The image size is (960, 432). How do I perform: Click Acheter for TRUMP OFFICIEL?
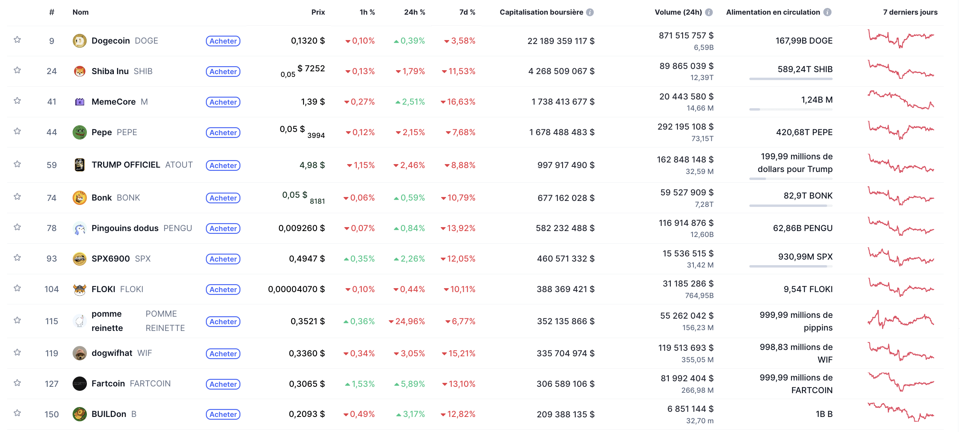click(223, 165)
